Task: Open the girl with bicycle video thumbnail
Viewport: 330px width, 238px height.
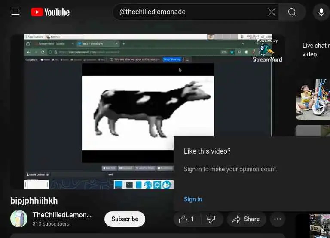Action: 313,99
